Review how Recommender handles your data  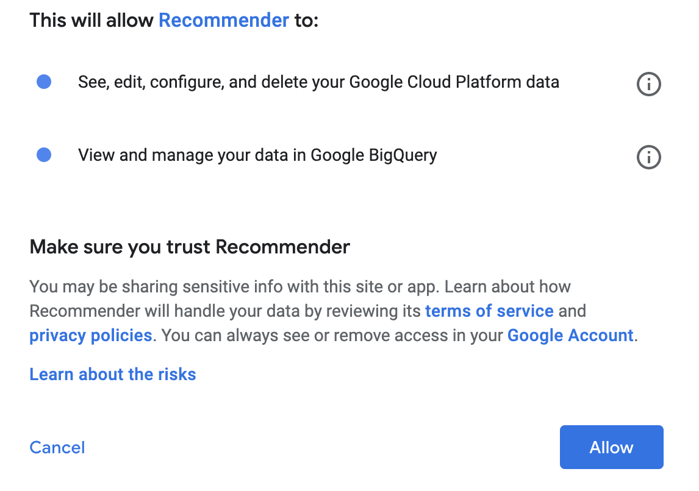point(489,311)
